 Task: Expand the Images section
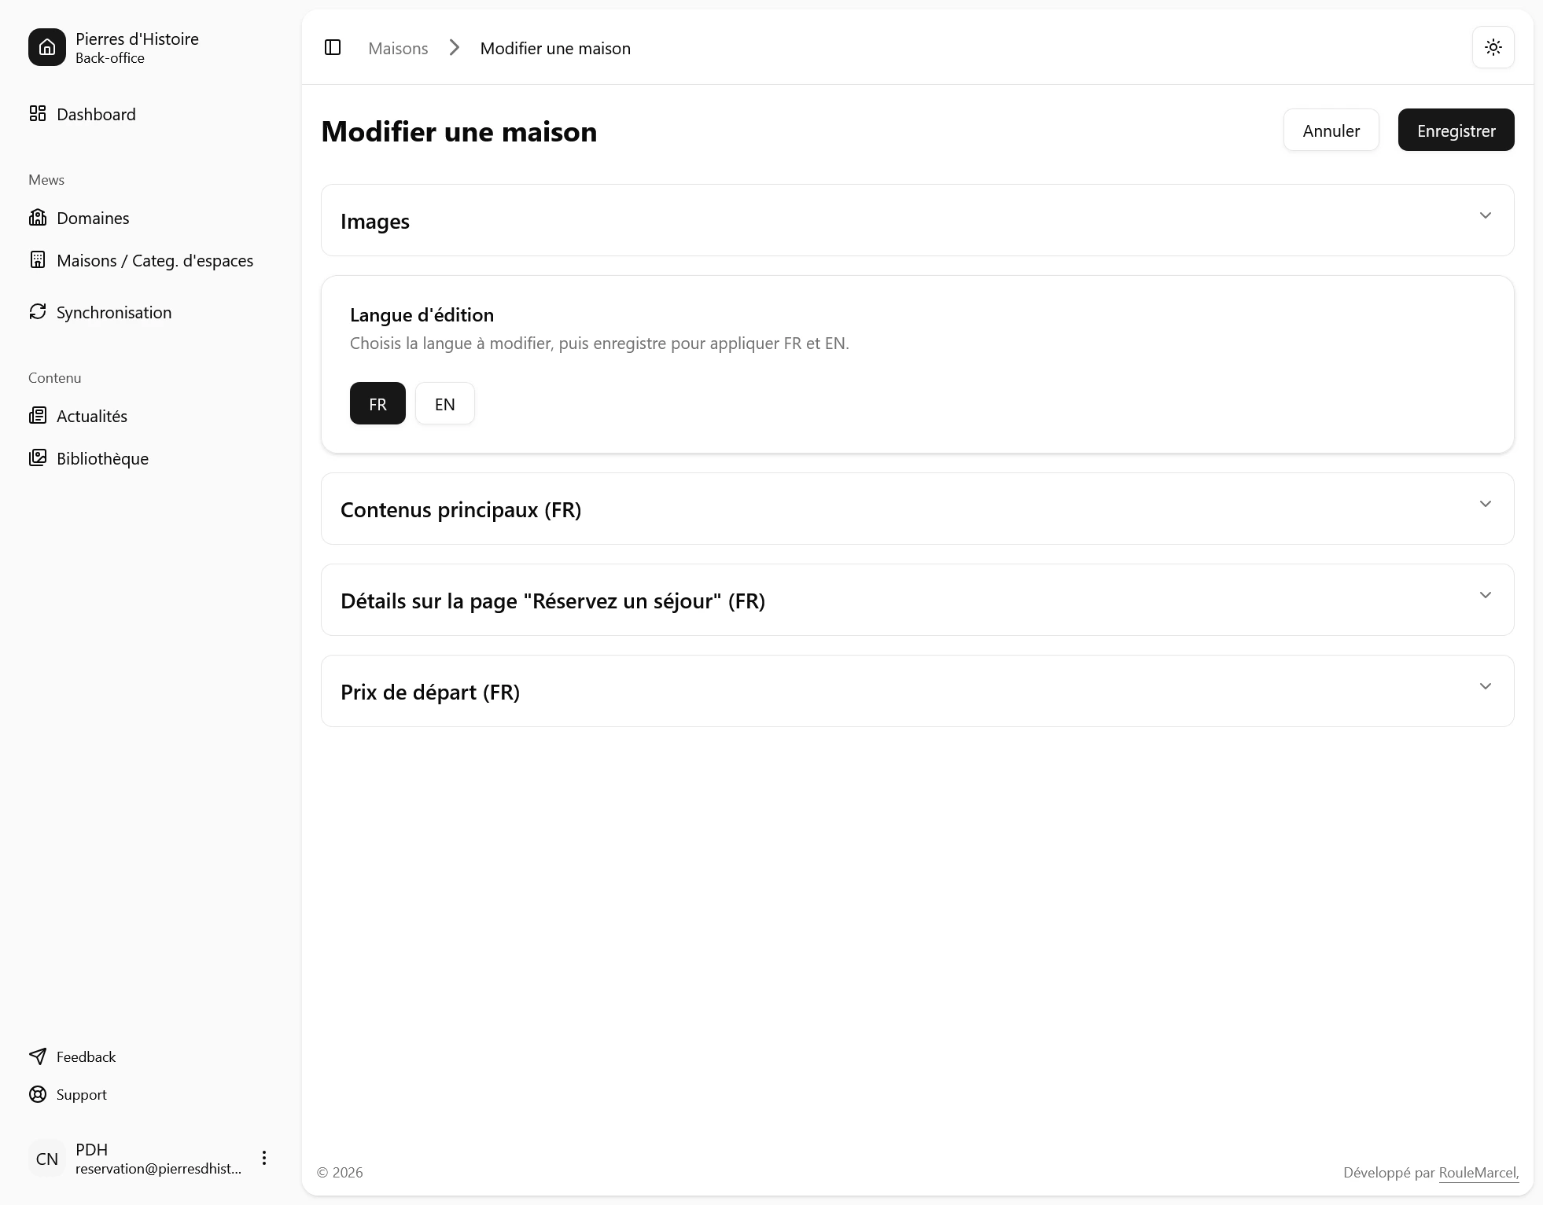coord(917,220)
